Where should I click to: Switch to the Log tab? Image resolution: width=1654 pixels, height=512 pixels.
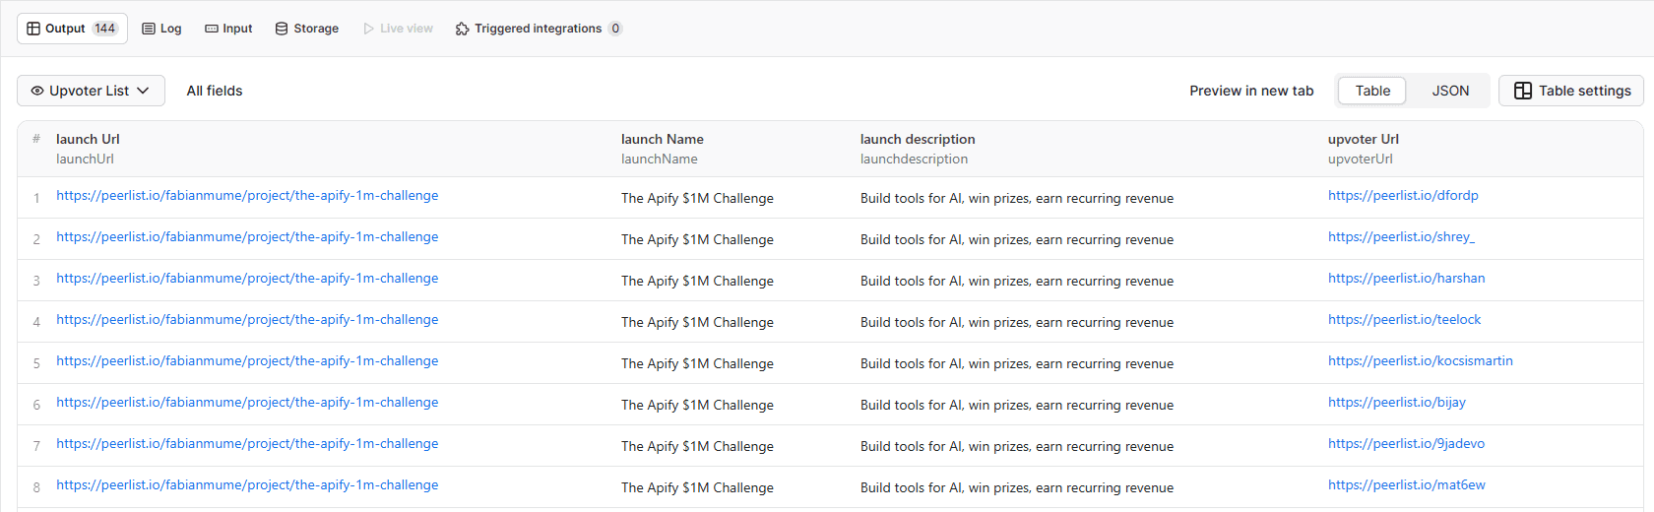coord(162,29)
